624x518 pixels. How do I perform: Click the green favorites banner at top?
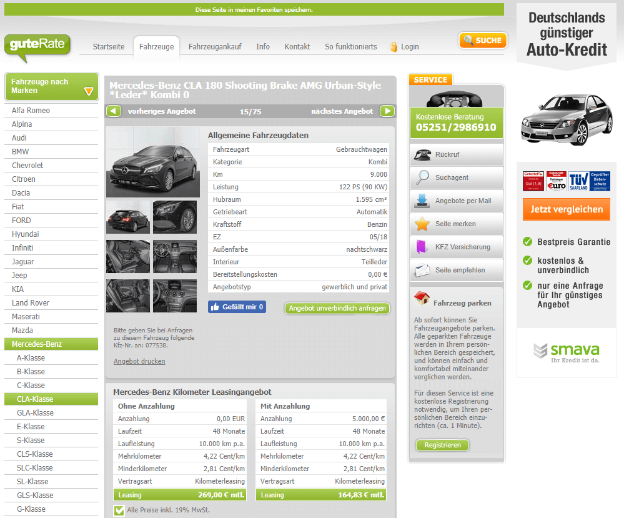(254, 9)
